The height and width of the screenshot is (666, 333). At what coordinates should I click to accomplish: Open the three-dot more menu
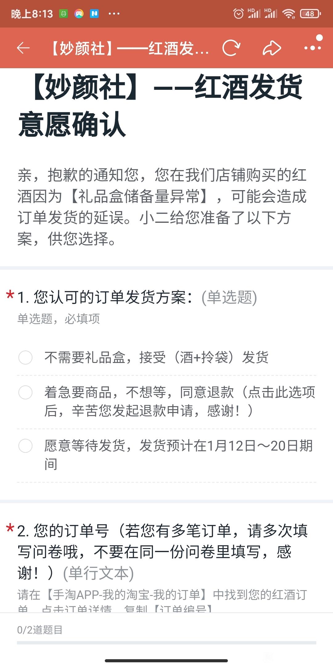(x=313, y=48)
